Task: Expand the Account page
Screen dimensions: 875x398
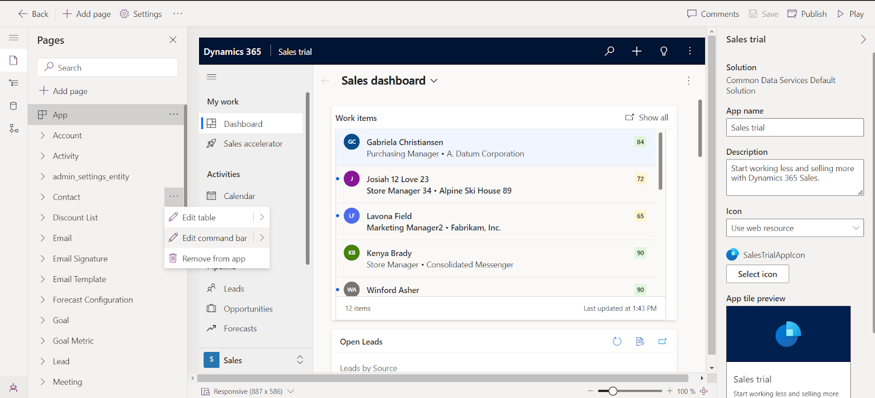Action: [x=43, y=136]
